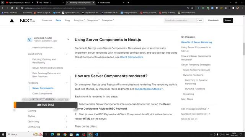Open Fetching, Caching, and Revalidating page

44,61
